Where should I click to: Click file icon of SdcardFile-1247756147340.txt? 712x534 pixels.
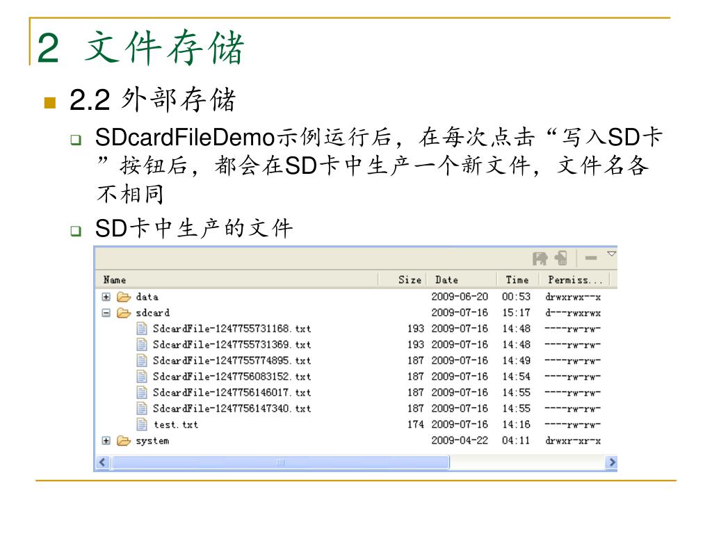(142, 408)
